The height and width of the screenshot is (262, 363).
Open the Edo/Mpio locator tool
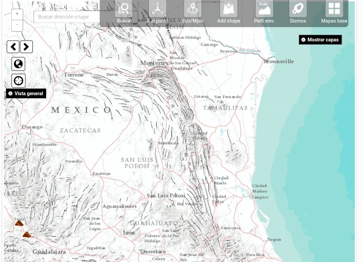pos(193,12)
